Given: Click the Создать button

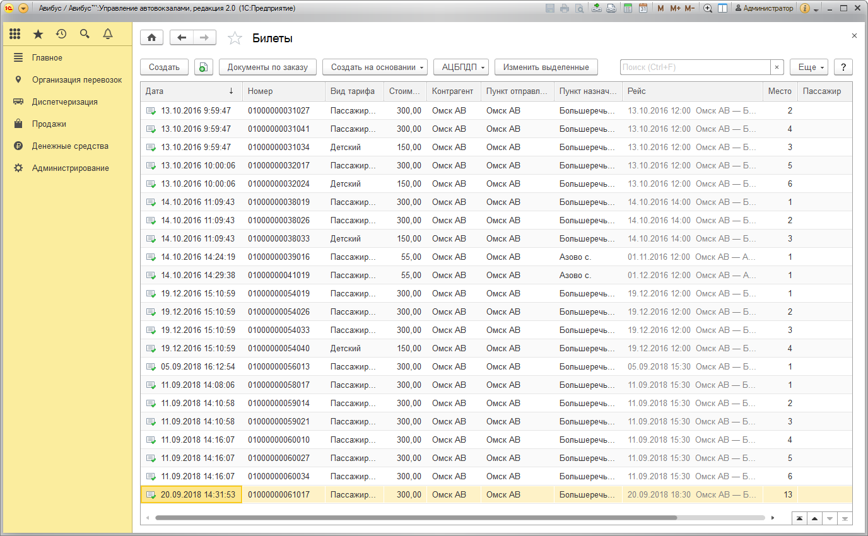Looking at the screenshot, I should [x=164, y=67].
